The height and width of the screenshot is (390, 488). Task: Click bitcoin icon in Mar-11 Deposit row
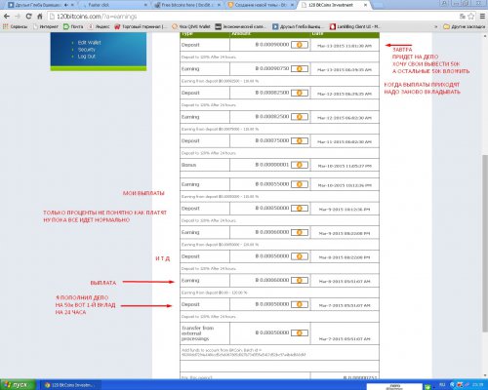pos(300,140)
